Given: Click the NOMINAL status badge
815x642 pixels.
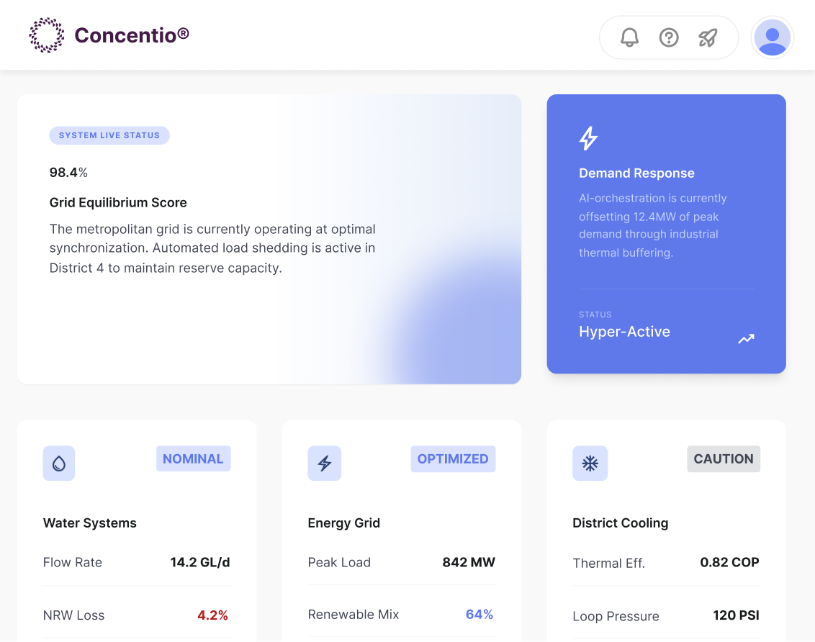Looking at the screenshot, I should 193,458.
